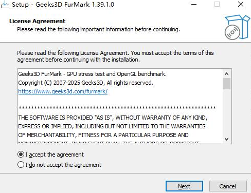251x193 pixels.
Task: Click the "License Agreement" heading
Action: point(37,21)
